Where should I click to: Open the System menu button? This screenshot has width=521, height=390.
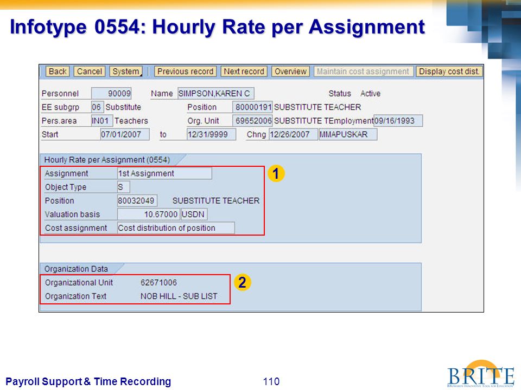[x=126, y=71]
